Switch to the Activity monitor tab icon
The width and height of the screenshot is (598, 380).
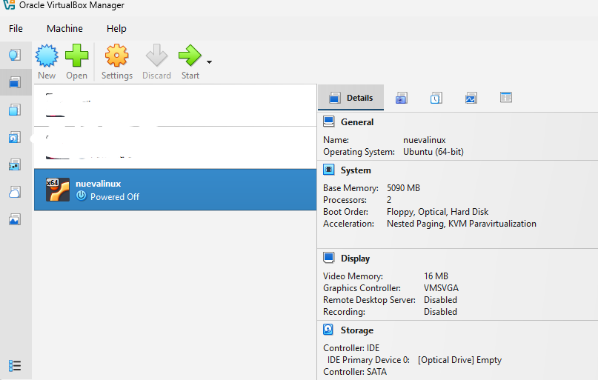coord(471,98)
